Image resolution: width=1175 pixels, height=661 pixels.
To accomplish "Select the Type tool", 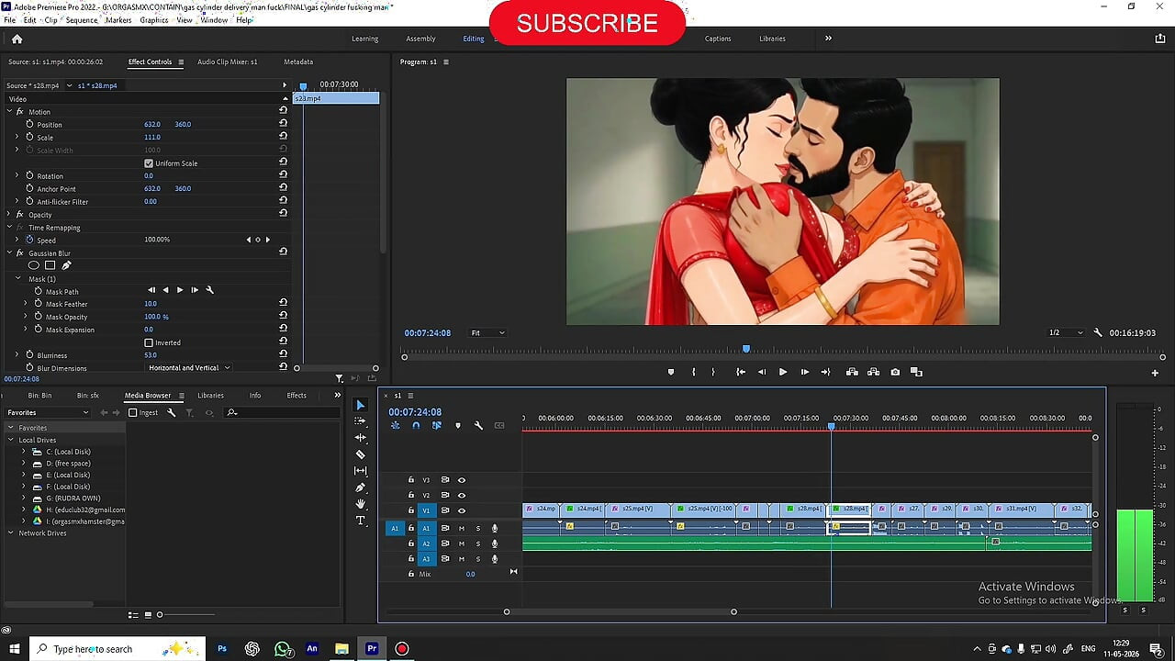I will coord(360,521).
